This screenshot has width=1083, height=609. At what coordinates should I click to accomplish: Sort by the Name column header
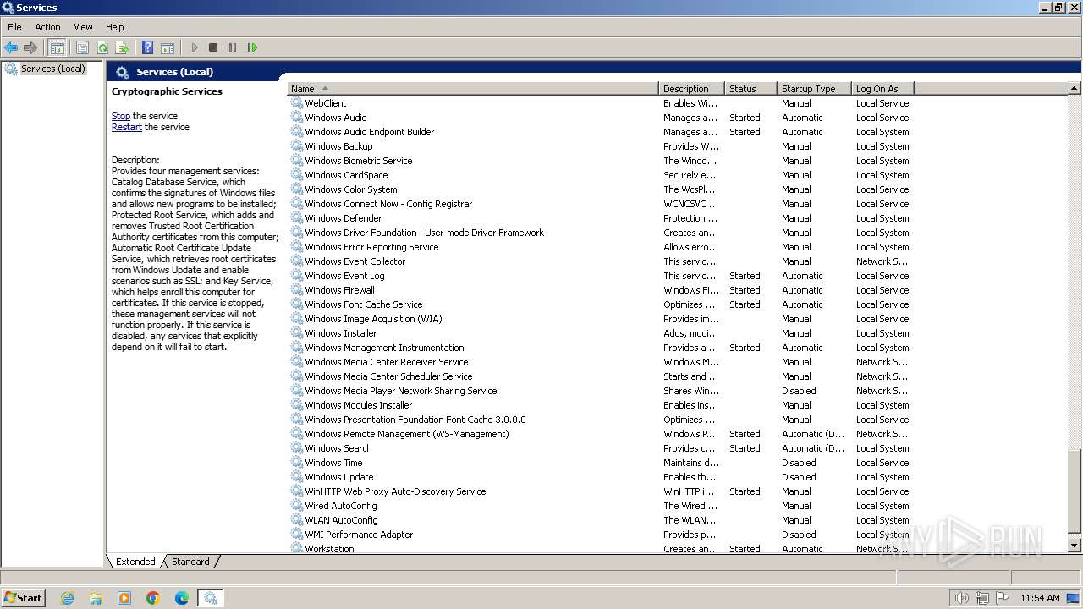[x=473, y=89]
